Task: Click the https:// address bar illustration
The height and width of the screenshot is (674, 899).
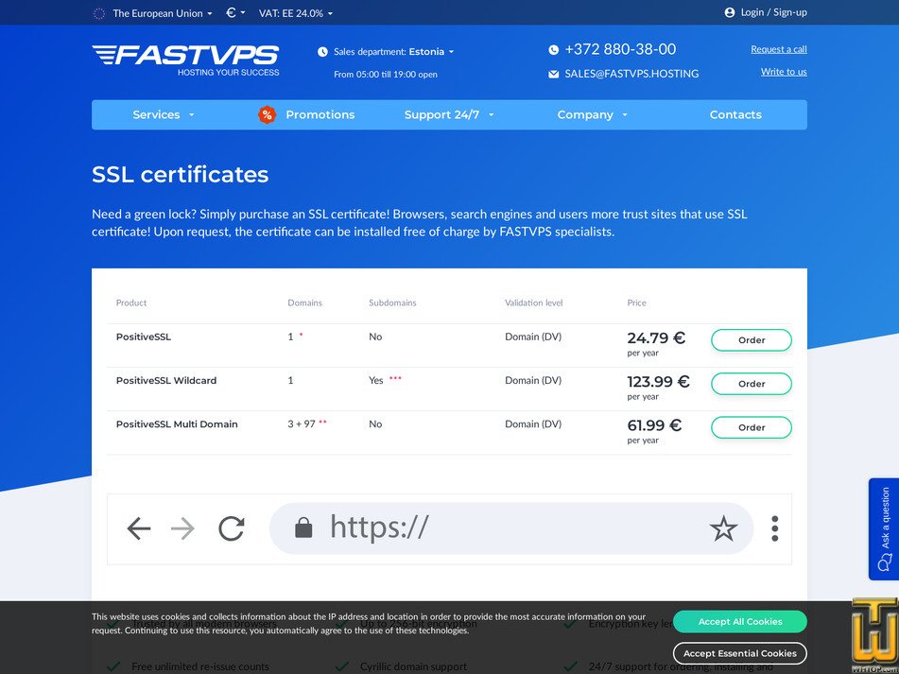Action: click(510, 528)
